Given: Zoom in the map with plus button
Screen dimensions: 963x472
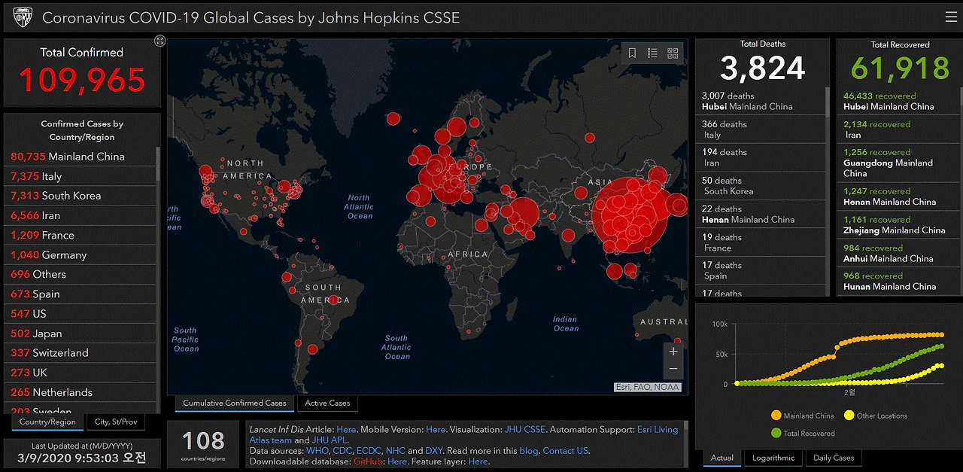Looking at the screenshot, I should (673, 352).
